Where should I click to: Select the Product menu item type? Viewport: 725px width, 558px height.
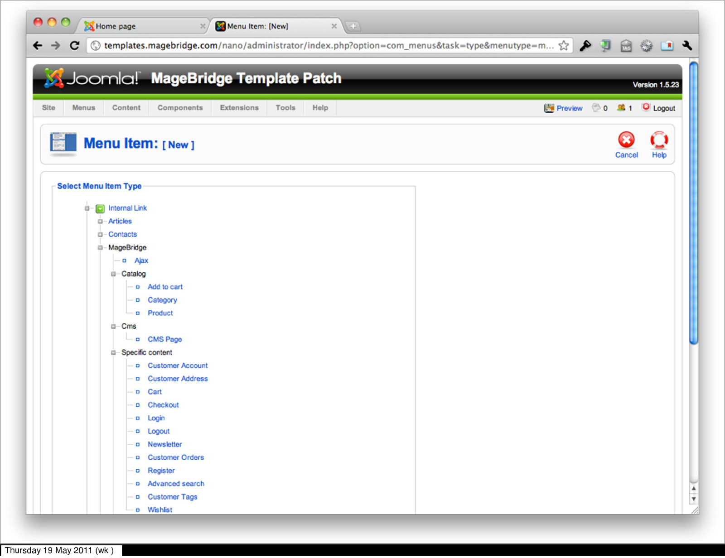point(160,313)
